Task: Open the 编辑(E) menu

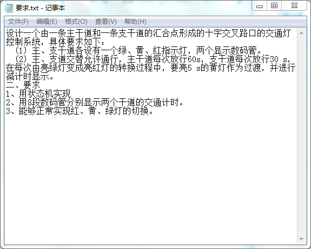Action: tap(47, 22)
